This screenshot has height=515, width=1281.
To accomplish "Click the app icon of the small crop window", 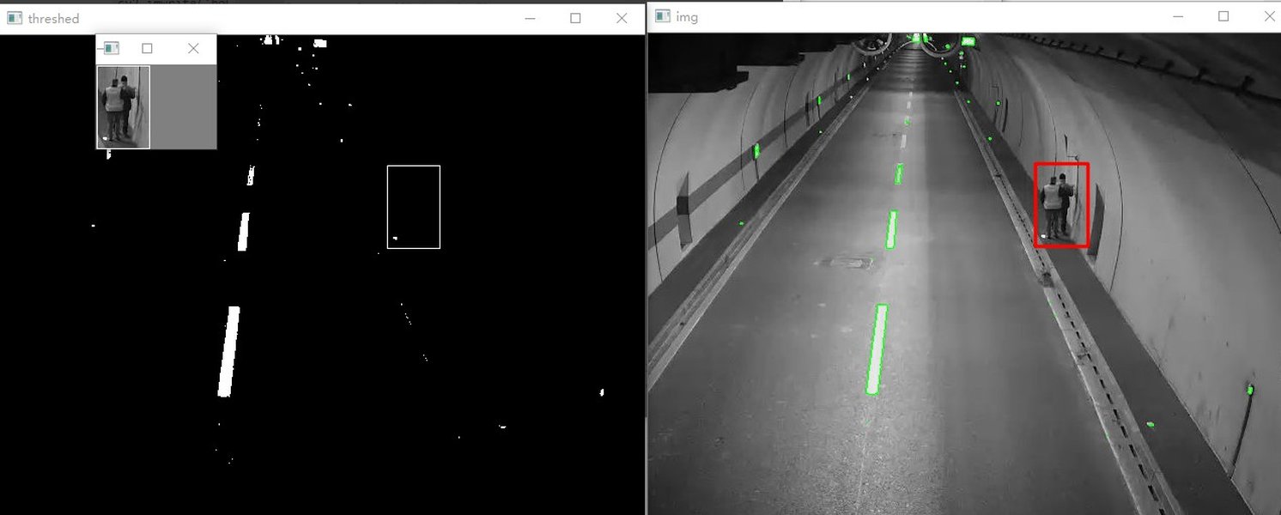I will click(112, 48).
